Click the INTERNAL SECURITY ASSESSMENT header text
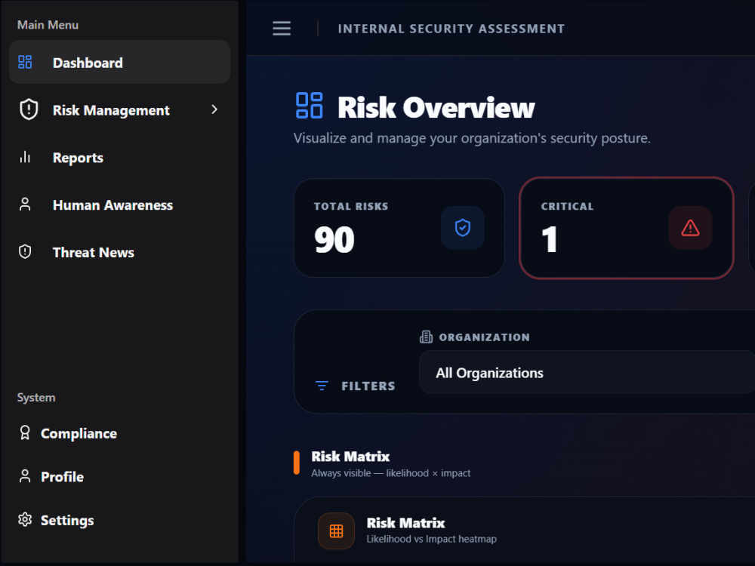755x566 pixels. (451, 29)
